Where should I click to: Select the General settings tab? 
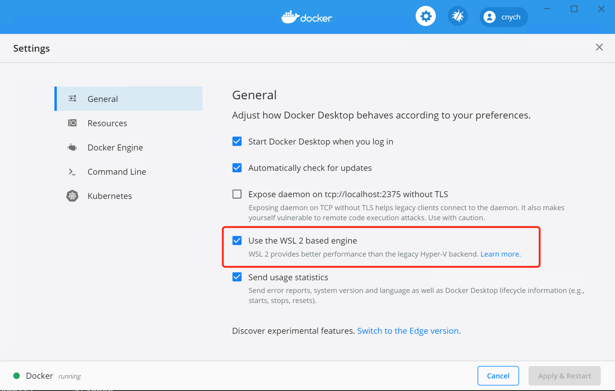129,99
